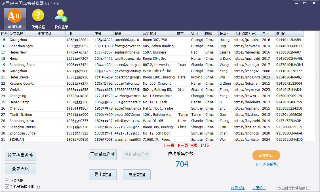320x192 pixels.
Task: Sort by the 序号 column header
Action: click(4, 33)
